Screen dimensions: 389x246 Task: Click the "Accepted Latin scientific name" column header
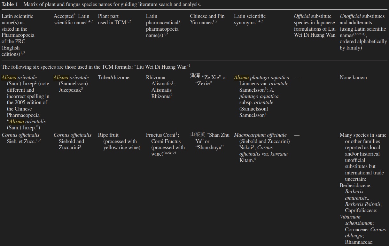click(73, 19)
